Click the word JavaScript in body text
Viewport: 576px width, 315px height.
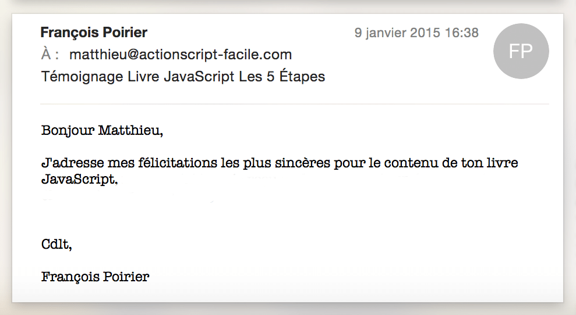[x=79, y=180]
